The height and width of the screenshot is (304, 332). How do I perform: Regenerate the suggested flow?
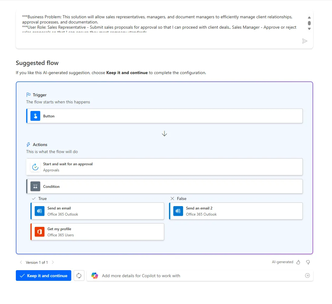coord(79,276)
